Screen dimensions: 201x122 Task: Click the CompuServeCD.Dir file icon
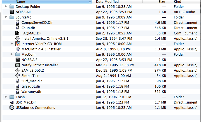pos(18,23)
